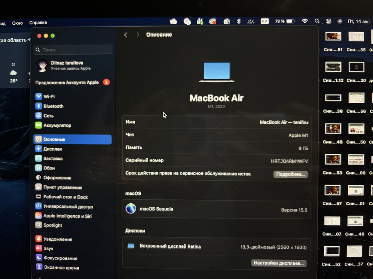The width and height of the screenshot is (373, 279).
Task: Open desktop screenshot thumbnail Сни....56
Action: click(x=356, y=98)
